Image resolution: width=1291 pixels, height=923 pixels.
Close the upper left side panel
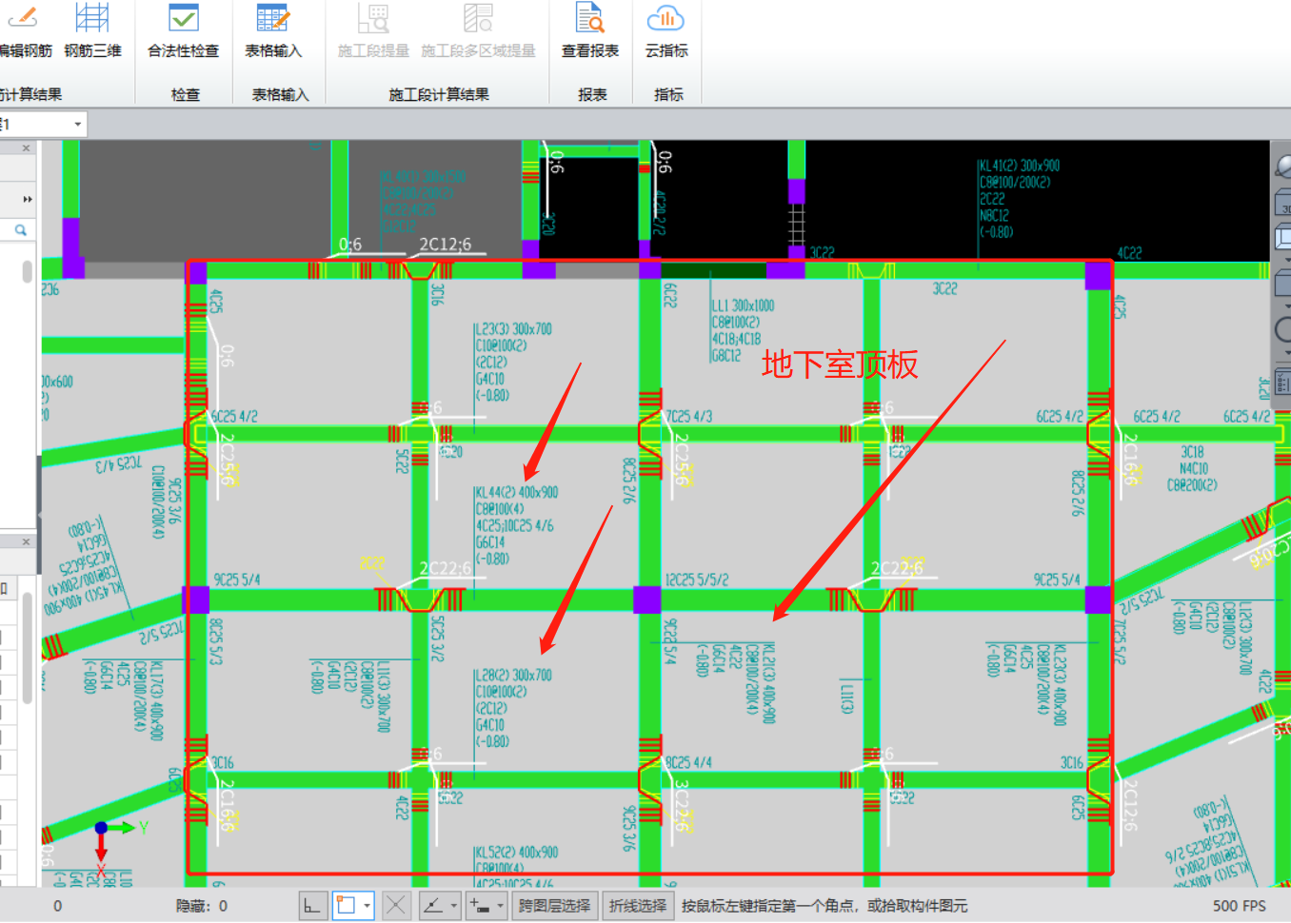pos(26,148)
